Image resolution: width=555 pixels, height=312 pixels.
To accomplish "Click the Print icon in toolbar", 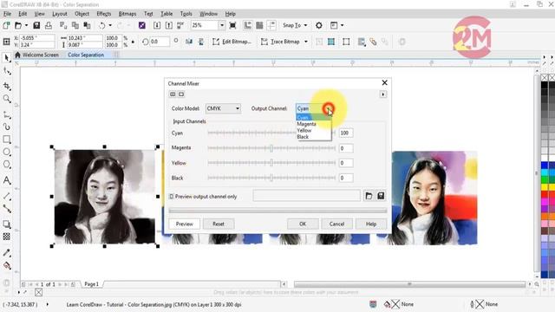I will (49, 25).
